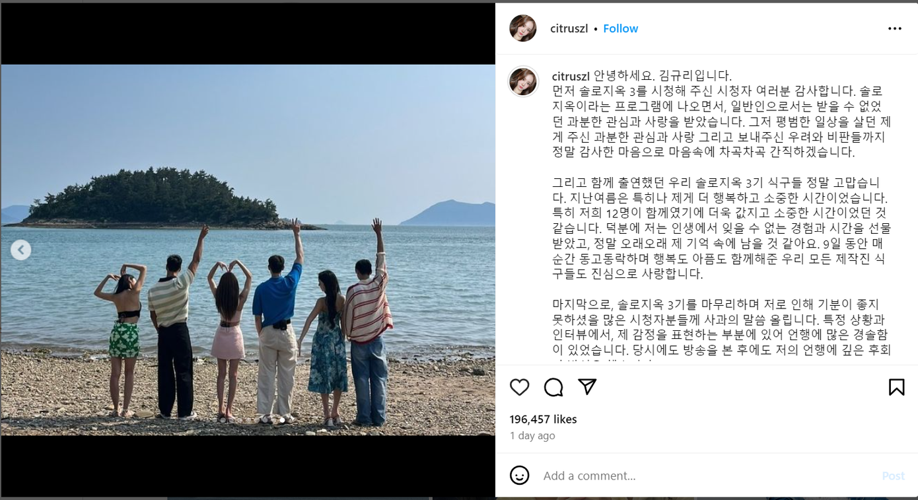Follow the citruszl account
The height and width of the screenshot is (500, 918).
[620, 28]
